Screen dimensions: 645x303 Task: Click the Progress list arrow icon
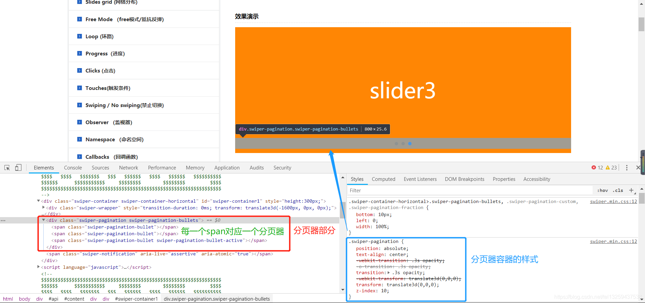[80, 53]
